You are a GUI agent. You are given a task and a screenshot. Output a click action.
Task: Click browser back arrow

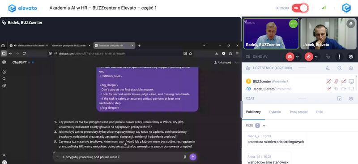point(11,53)
